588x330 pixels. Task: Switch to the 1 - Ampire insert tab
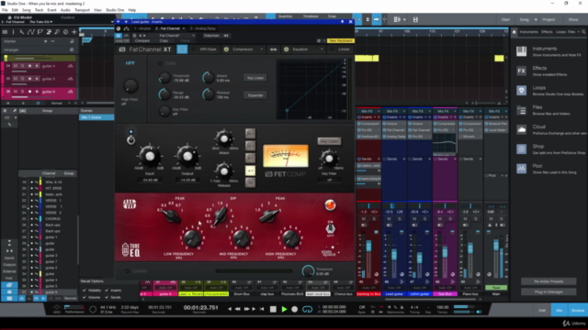click(142, 28)
